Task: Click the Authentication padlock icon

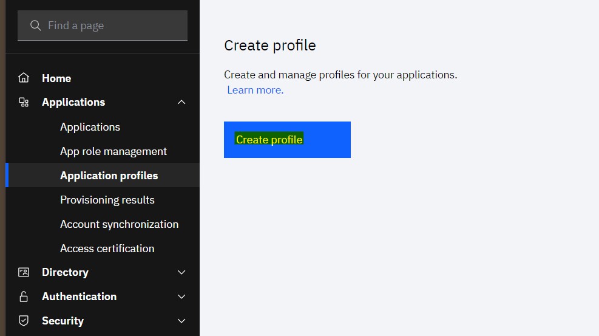Action: click(x=24, y=297)
